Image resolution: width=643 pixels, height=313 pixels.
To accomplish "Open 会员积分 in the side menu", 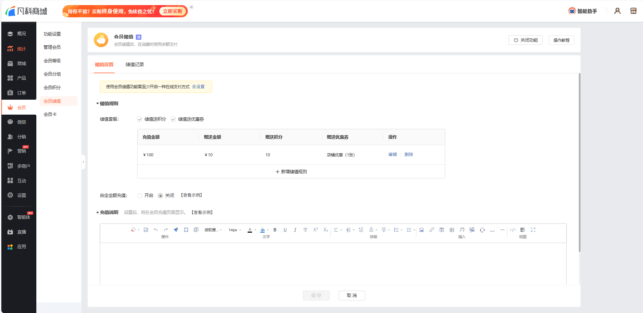I will coord(52,87).
